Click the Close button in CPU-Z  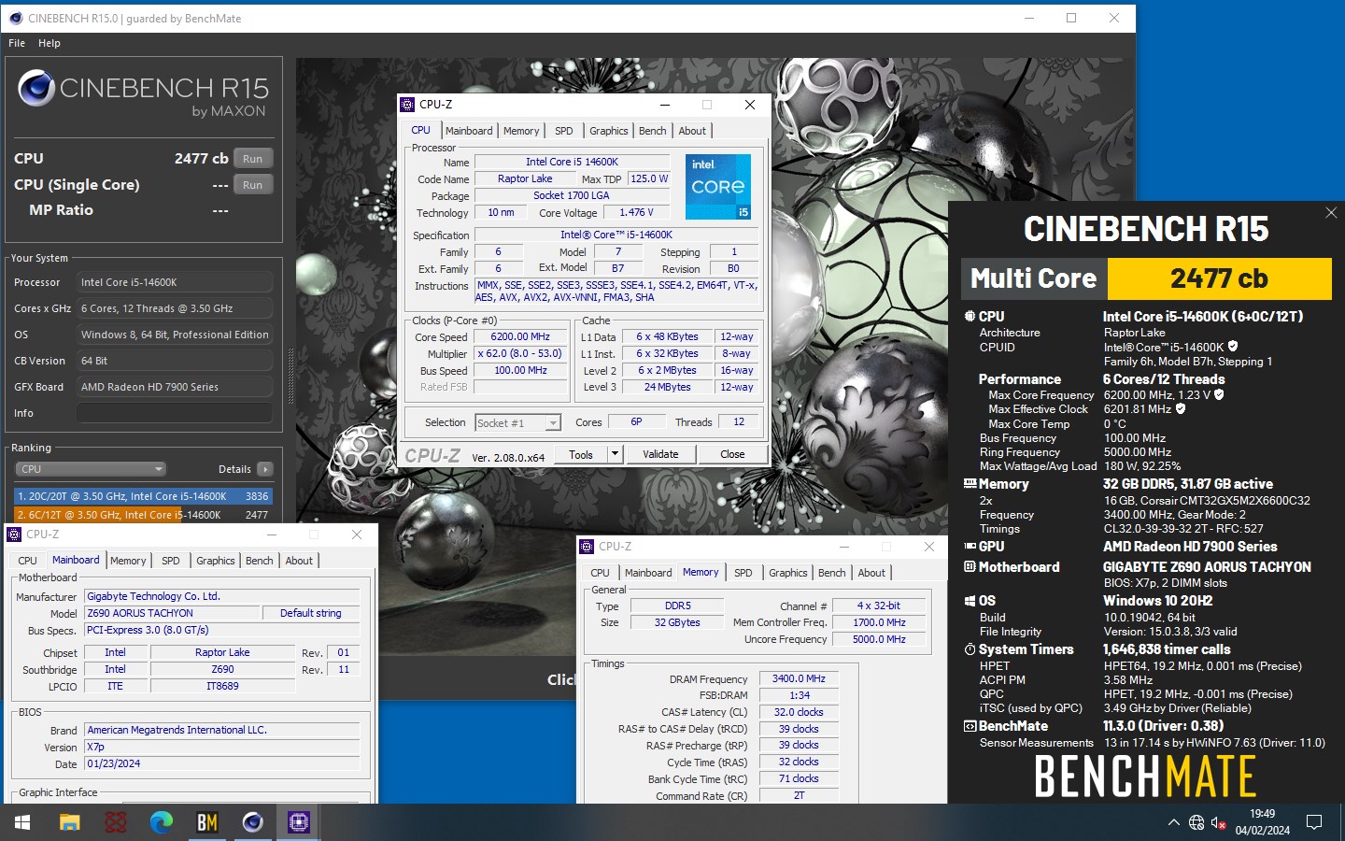[x=732, y=455]
